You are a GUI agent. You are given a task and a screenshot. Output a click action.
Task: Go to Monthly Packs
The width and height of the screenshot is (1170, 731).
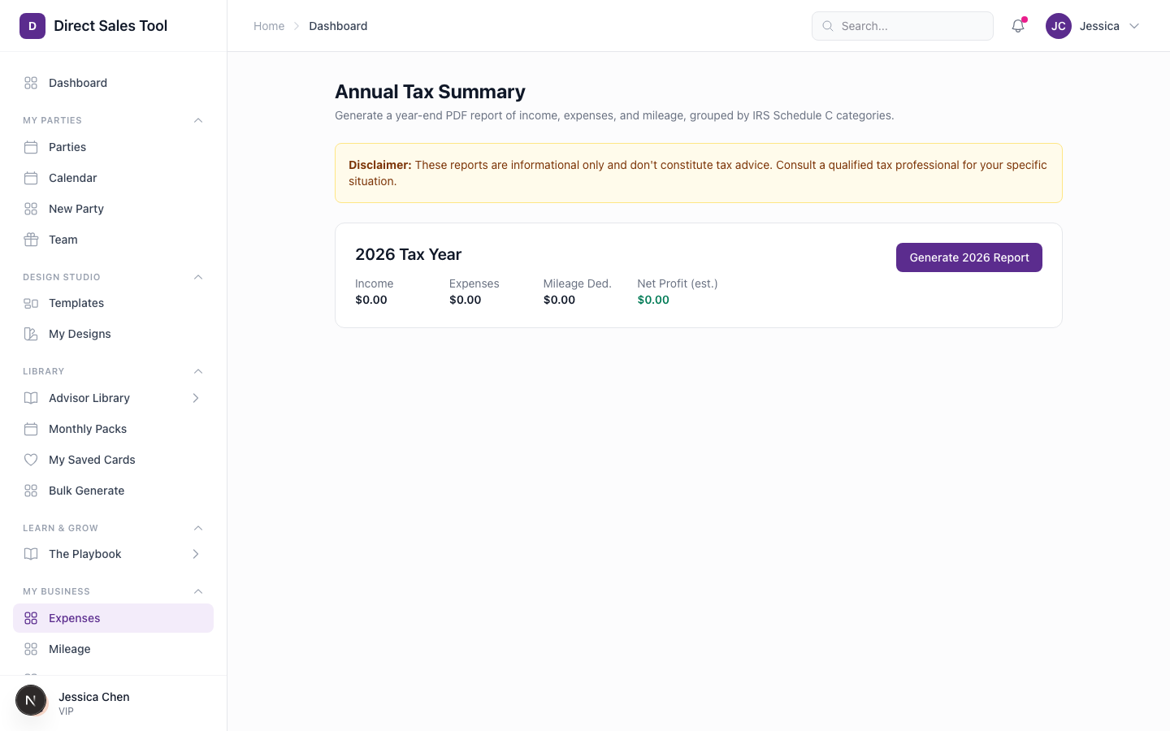88,429
